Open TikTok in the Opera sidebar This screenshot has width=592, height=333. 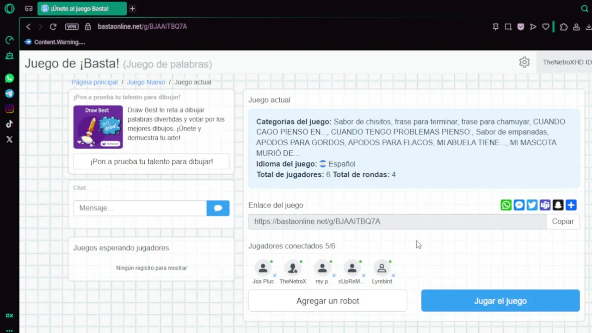(9, 124)
